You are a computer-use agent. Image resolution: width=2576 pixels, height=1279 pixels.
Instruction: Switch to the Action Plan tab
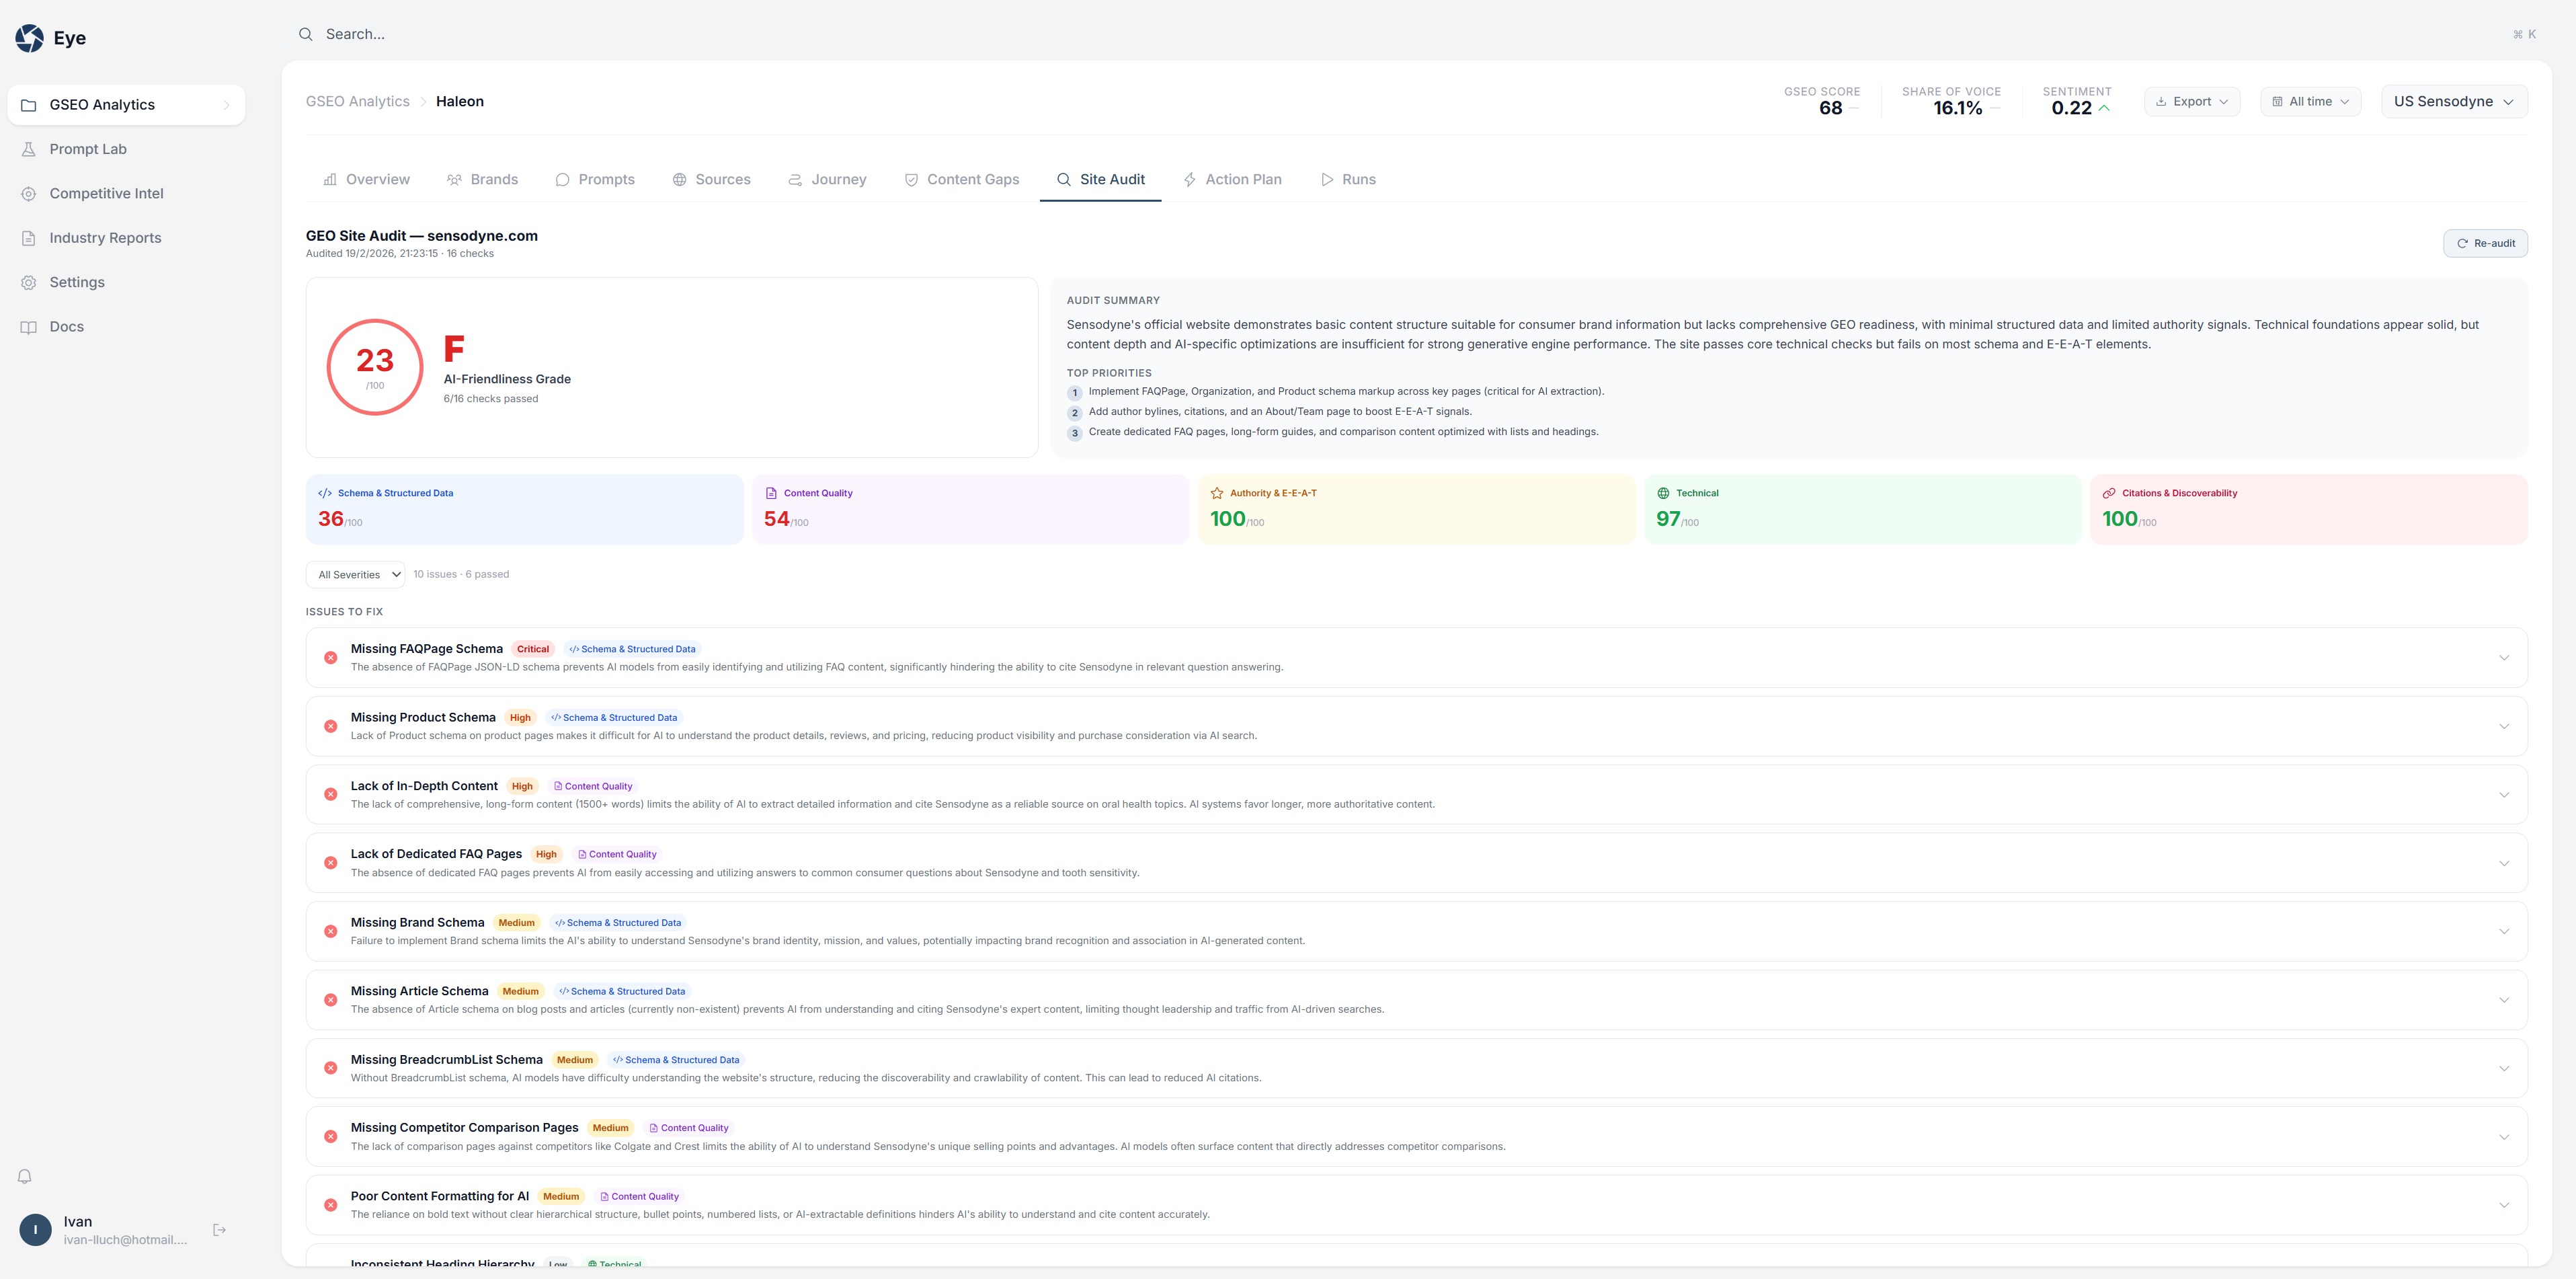coord(1232,179)
